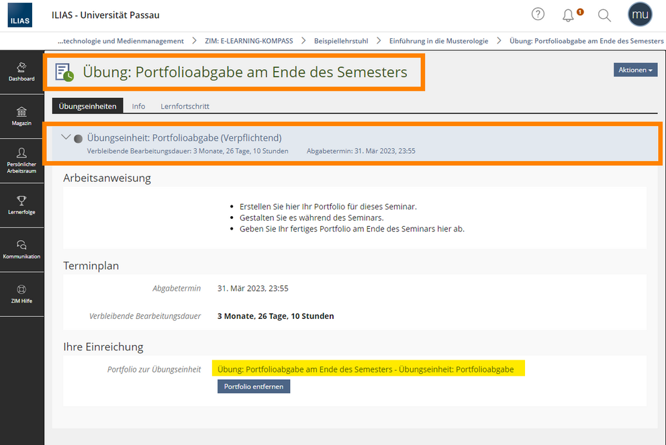Click the ILIAS logo
The image size is (666, 445).
point(20,15)
